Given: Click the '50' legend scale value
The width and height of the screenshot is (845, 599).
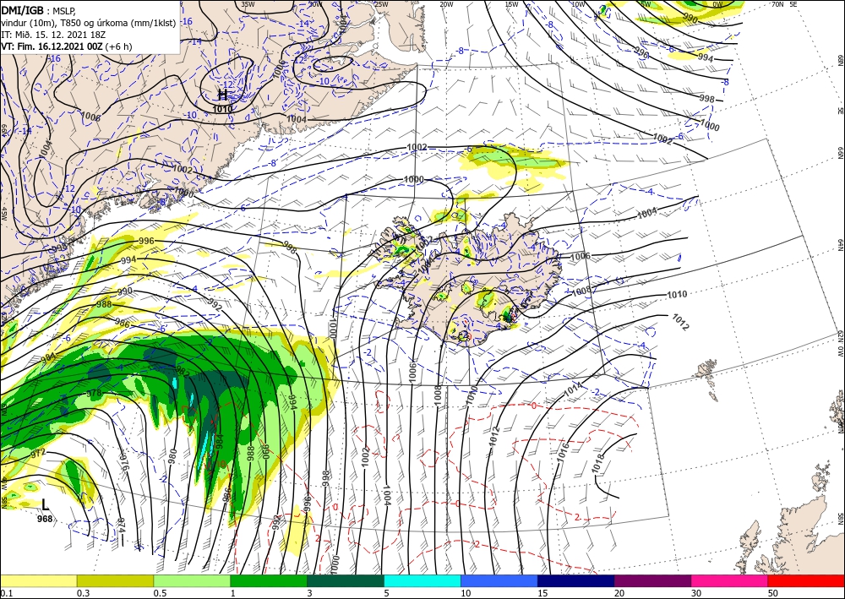Looking at the screenshot, I should [771, 593].
